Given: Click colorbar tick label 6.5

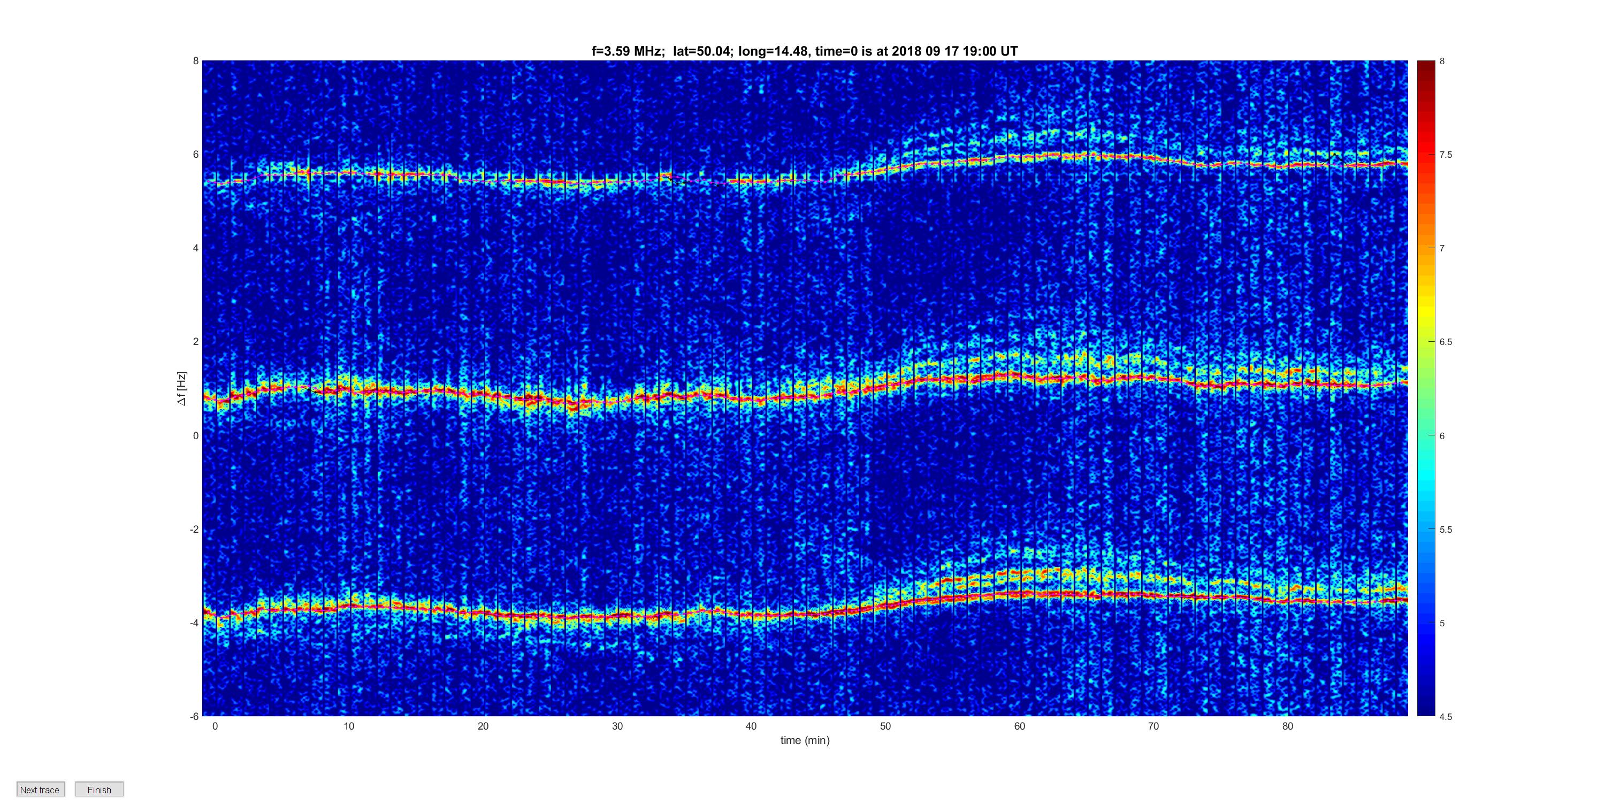Looking at the screenshot, I should pos(1446,342).
